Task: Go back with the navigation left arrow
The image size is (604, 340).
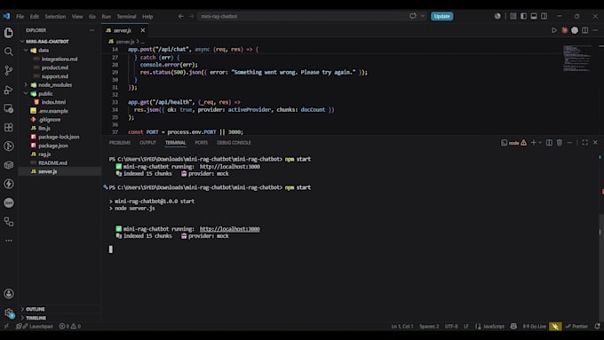Action: pyautogui.click(x=180, y=16)
